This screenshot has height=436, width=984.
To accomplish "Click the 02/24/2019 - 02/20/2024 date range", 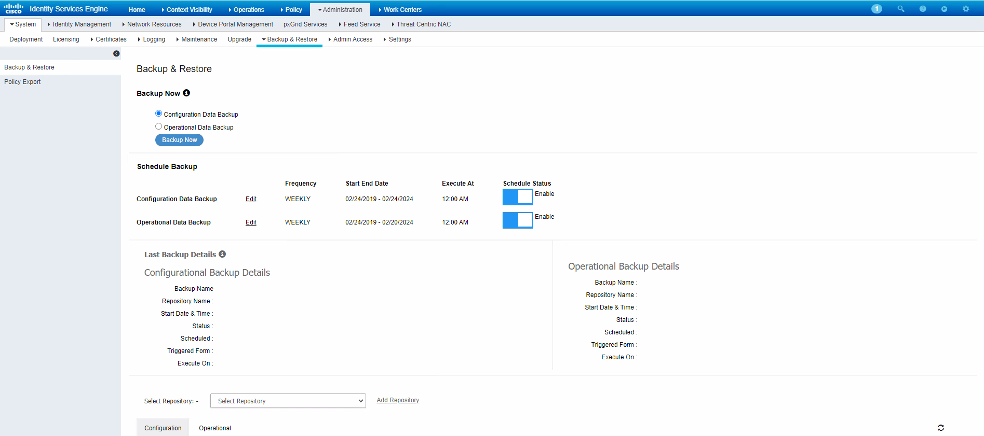I will (379, 222).
